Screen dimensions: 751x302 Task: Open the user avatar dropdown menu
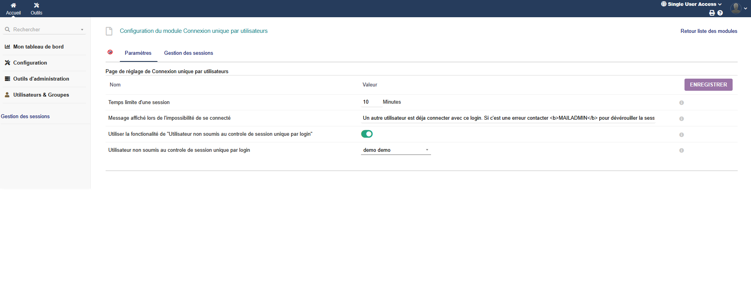point(738,8)
